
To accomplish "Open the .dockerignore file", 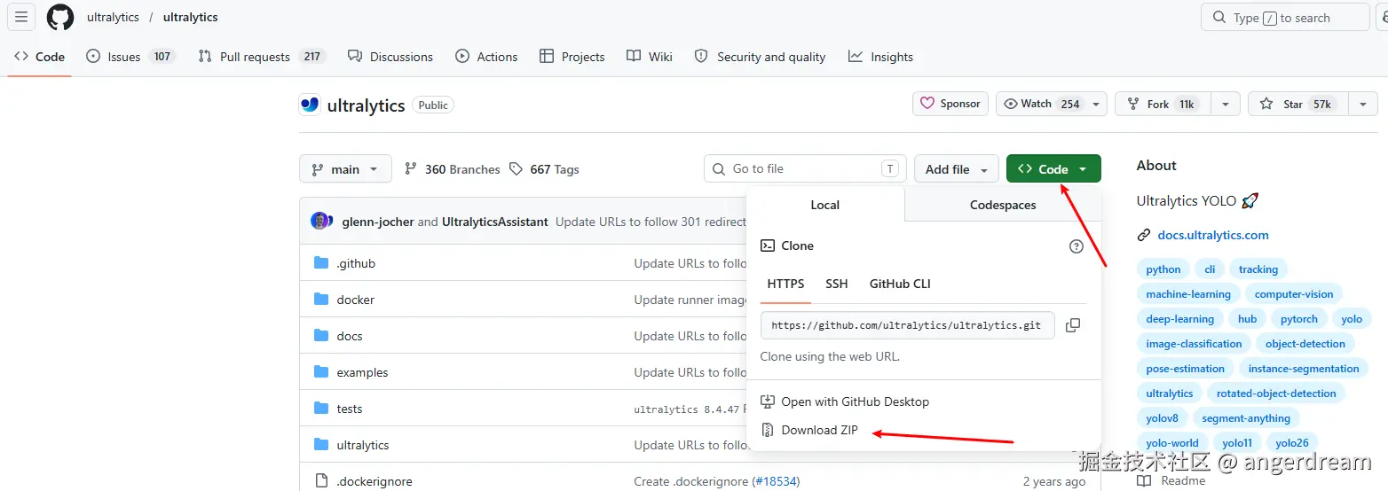I will pyautogui.click(x=375, y=481).
